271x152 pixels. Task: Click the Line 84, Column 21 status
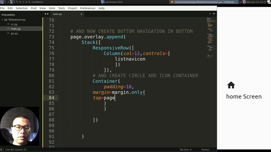16,149
